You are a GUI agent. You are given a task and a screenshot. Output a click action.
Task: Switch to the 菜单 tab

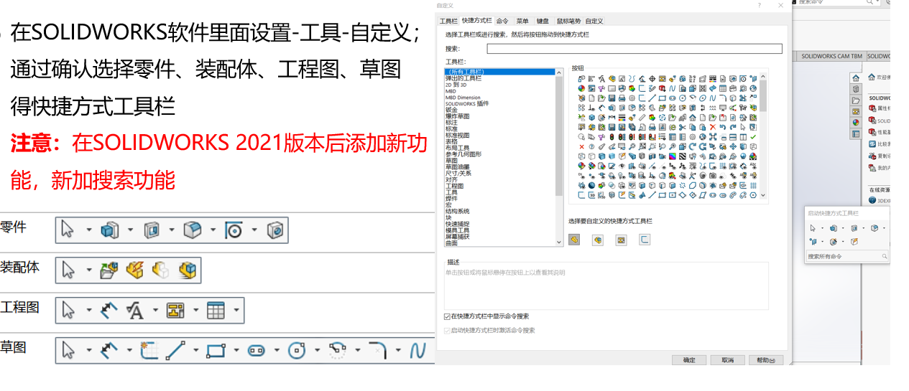(x=522, y=22)
